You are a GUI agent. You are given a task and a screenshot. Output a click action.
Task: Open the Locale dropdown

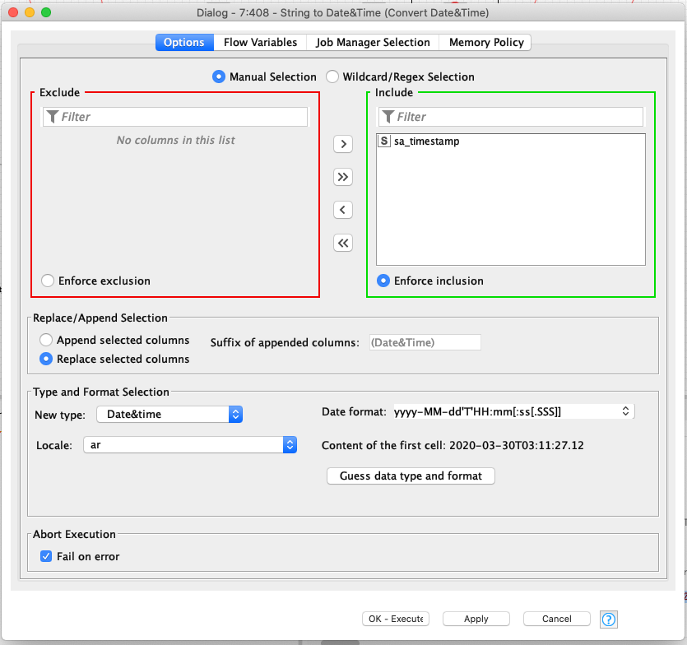click(289, 444)
